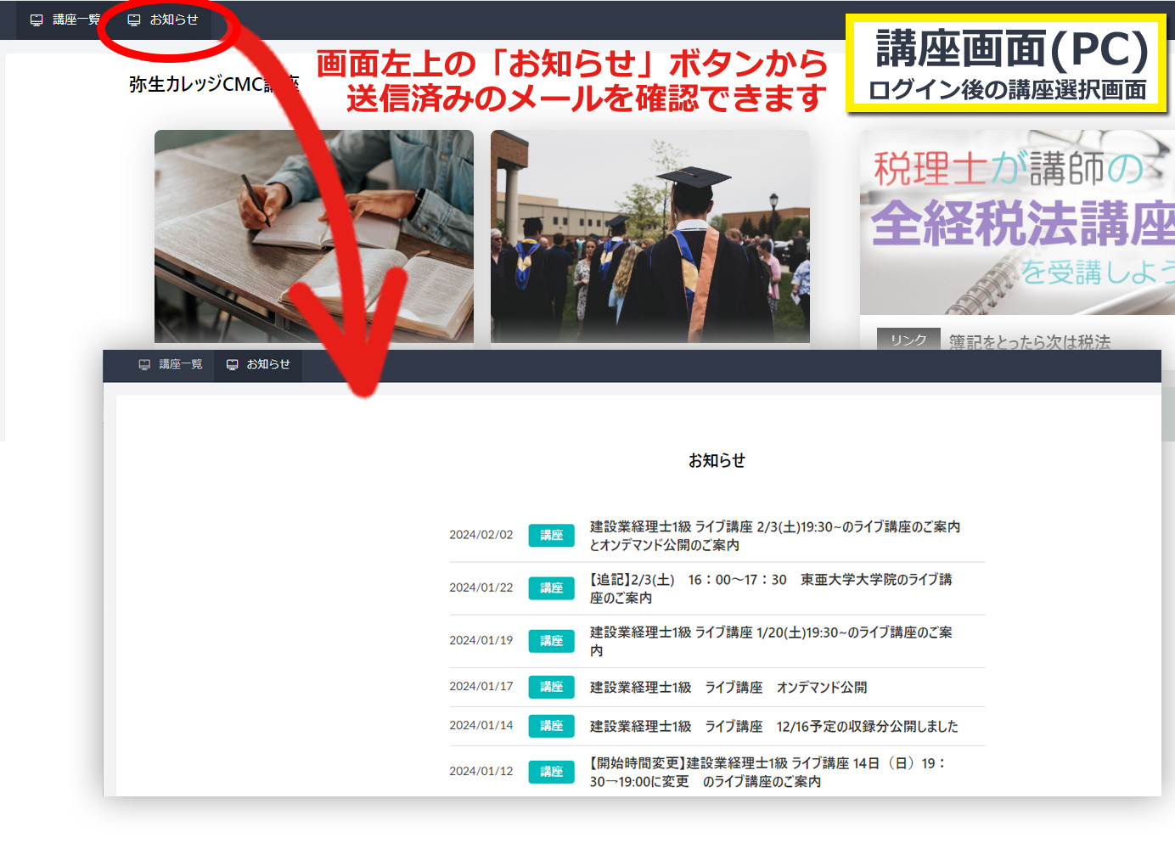This screenshot has height=849, width=1175.
Task: Click monitor icon beside お知らせ in notices window
Action: pyautogui.click(x=232, y=364)
